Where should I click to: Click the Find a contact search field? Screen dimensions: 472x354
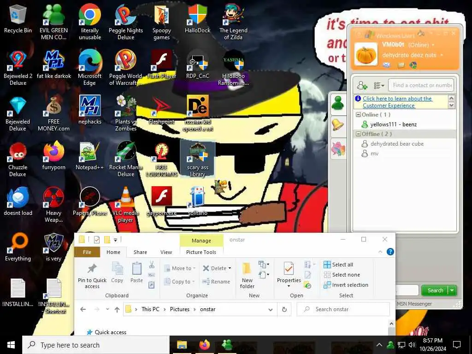click(421, 85)
